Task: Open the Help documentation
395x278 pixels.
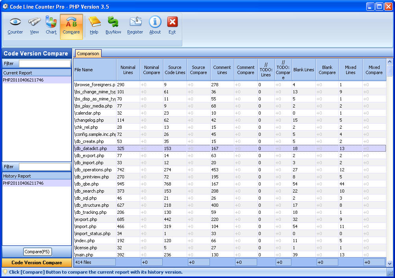Action: click(x=94, y=26)
